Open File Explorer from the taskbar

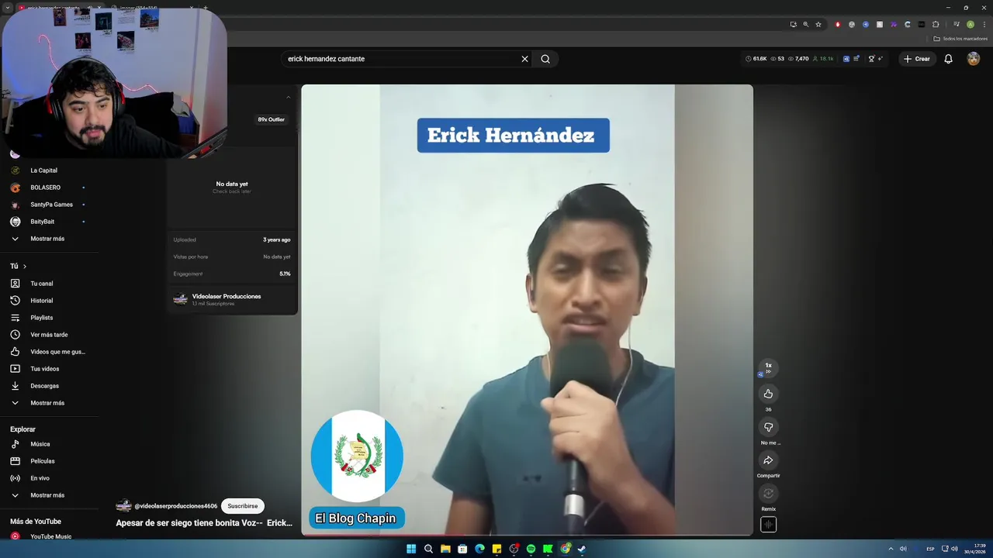pyautogui.click(x=445, y=549)
